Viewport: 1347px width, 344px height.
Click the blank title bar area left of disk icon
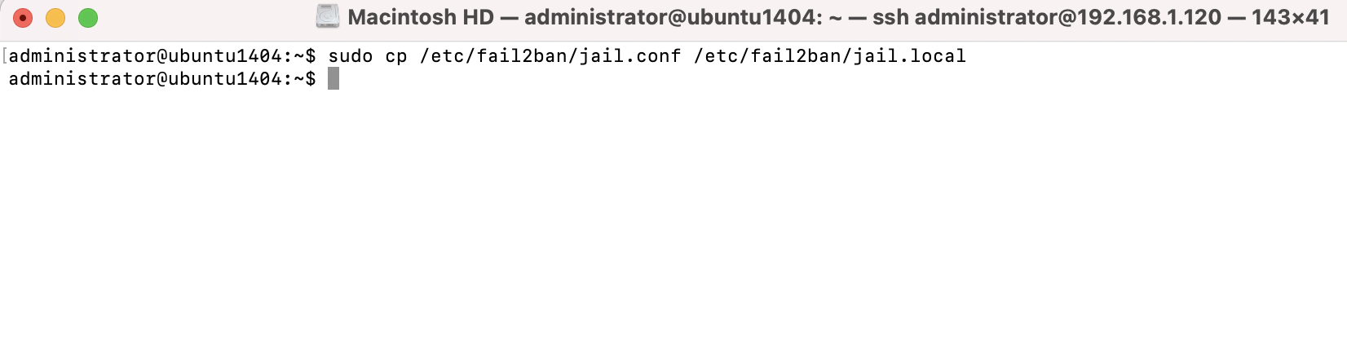204,17
